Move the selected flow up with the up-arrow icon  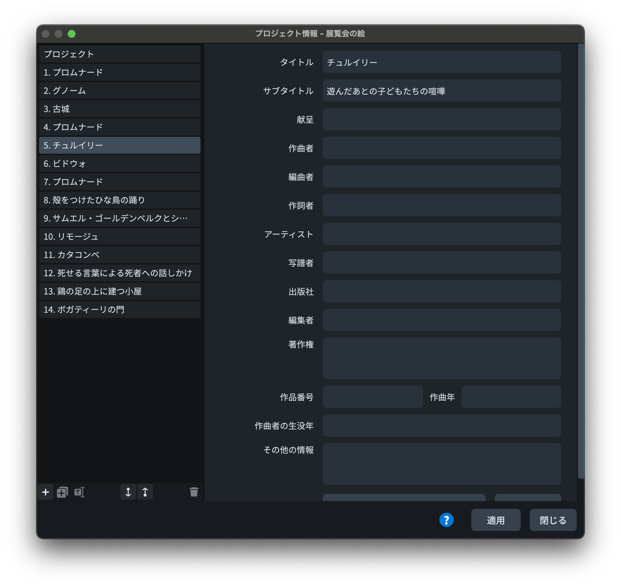[x=145, y=492]
